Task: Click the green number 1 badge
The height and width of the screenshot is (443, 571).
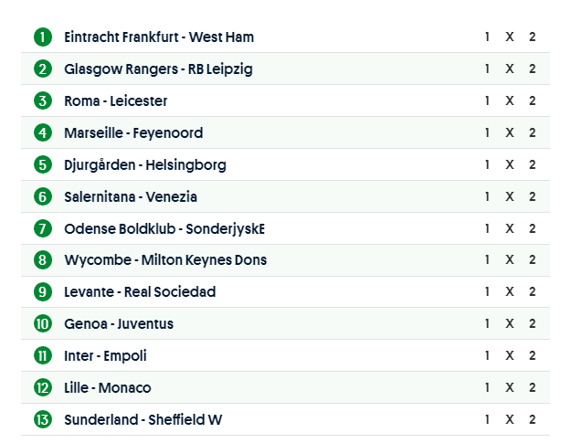Action: click(x=43, y=37)
